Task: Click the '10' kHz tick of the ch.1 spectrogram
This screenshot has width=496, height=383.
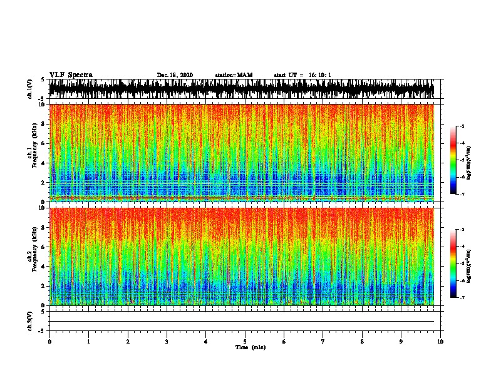Action: click(42, 105)
